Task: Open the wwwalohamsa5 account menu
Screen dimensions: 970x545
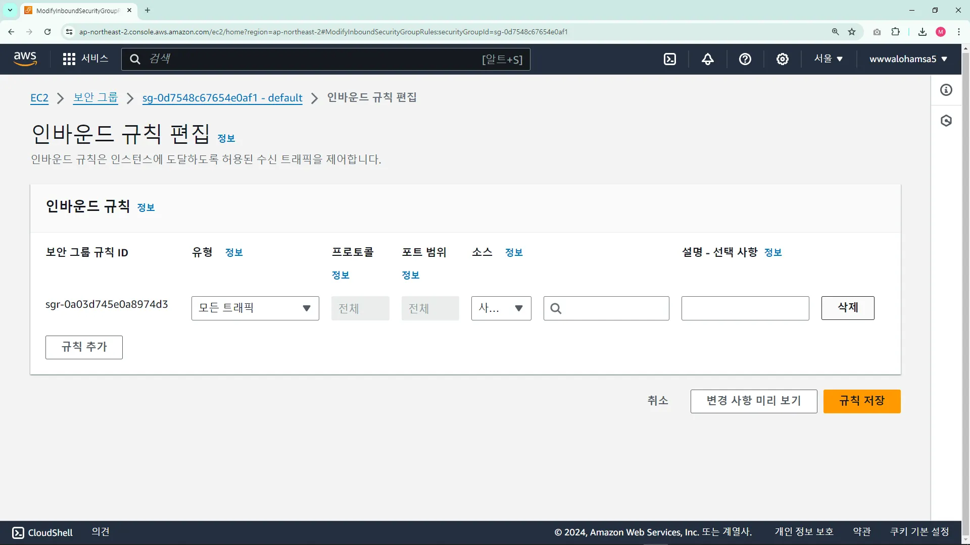Action: [x=908, y=59]
